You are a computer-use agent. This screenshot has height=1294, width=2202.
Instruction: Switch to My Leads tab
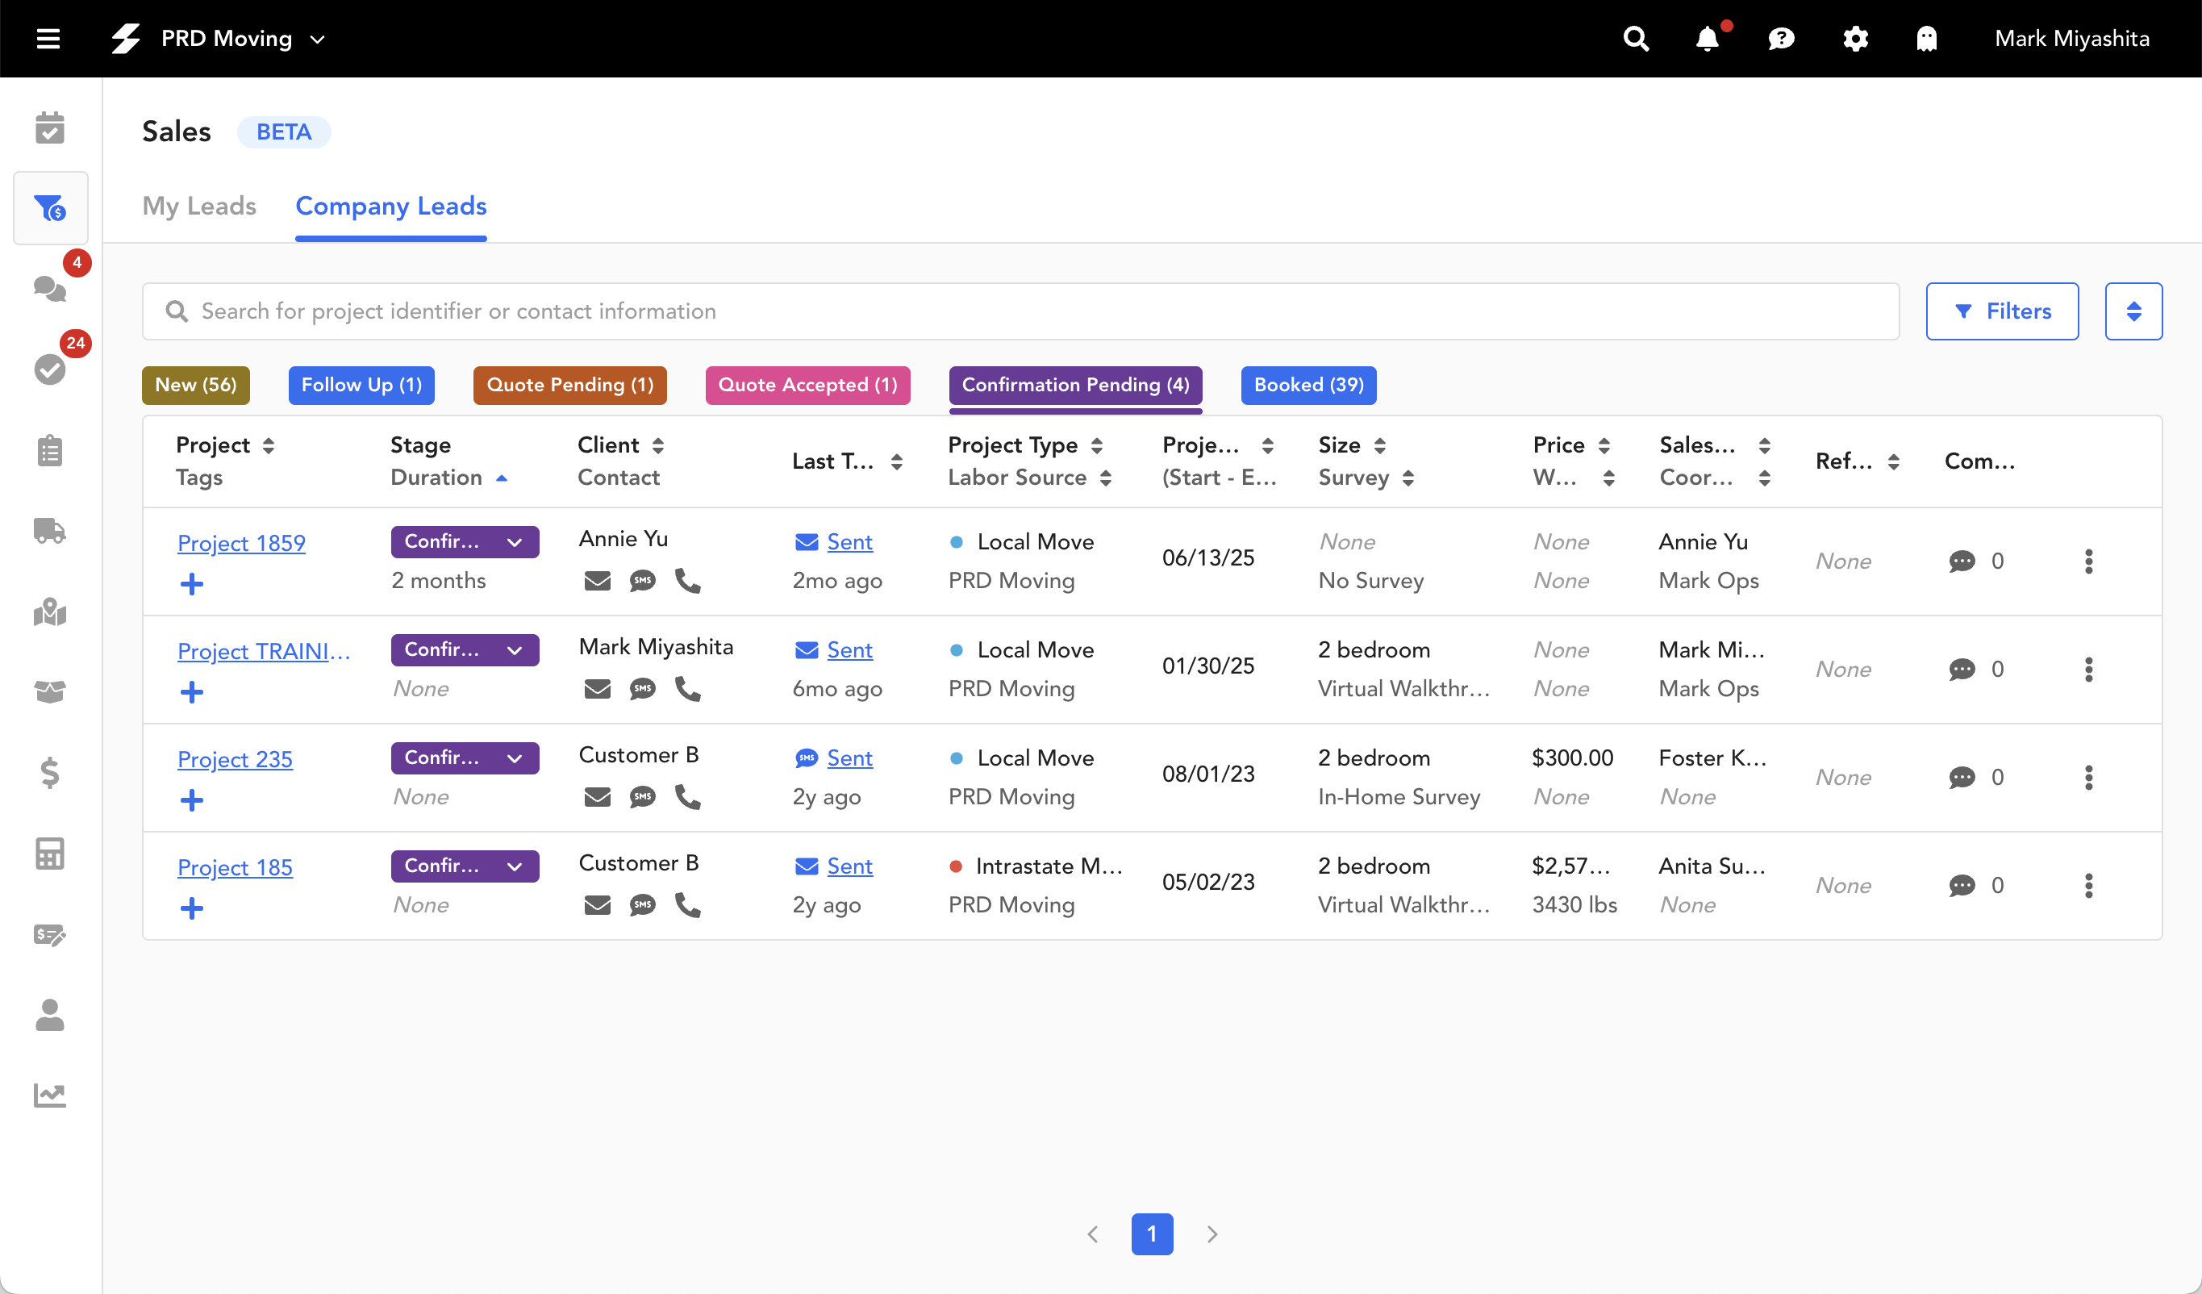[x=199, y=207]
